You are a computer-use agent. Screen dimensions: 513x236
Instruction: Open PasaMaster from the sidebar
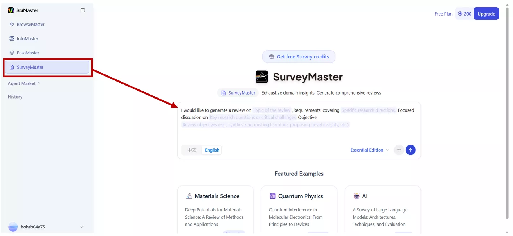[x=28, y=53]
